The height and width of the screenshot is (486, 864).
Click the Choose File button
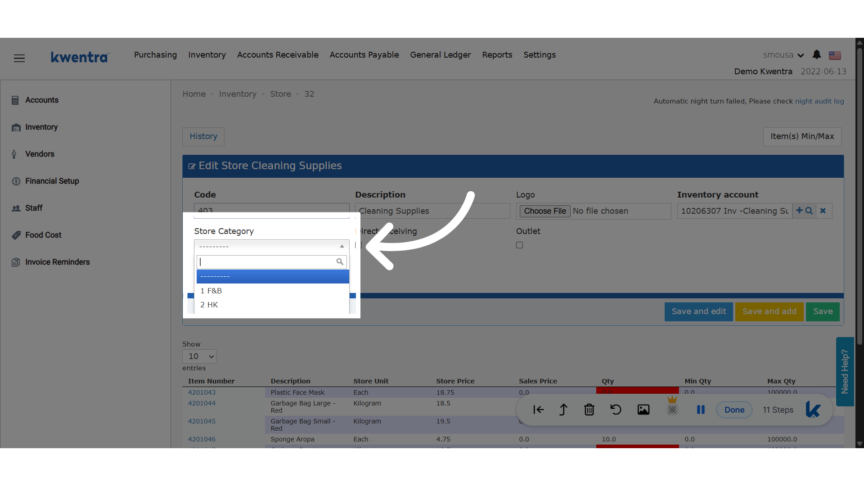pos(545,211)
